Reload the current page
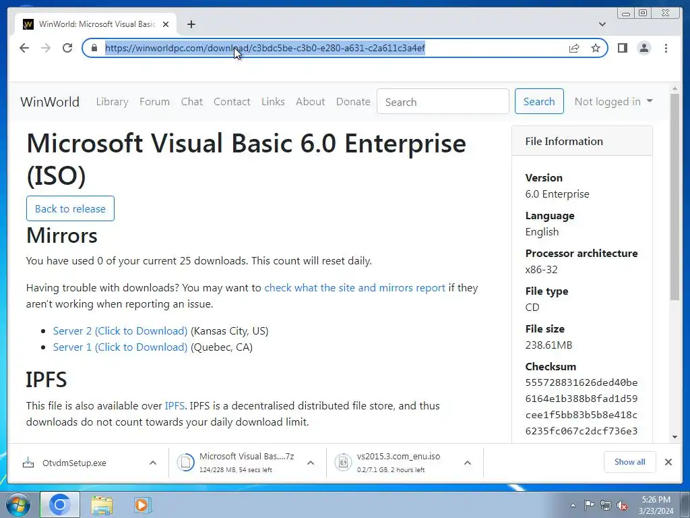 (67, 48)
